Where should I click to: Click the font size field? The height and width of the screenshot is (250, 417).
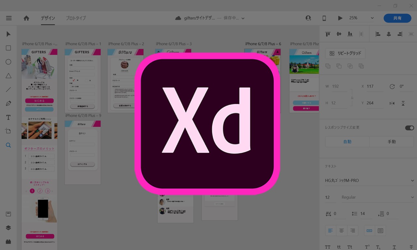[330, 197]
